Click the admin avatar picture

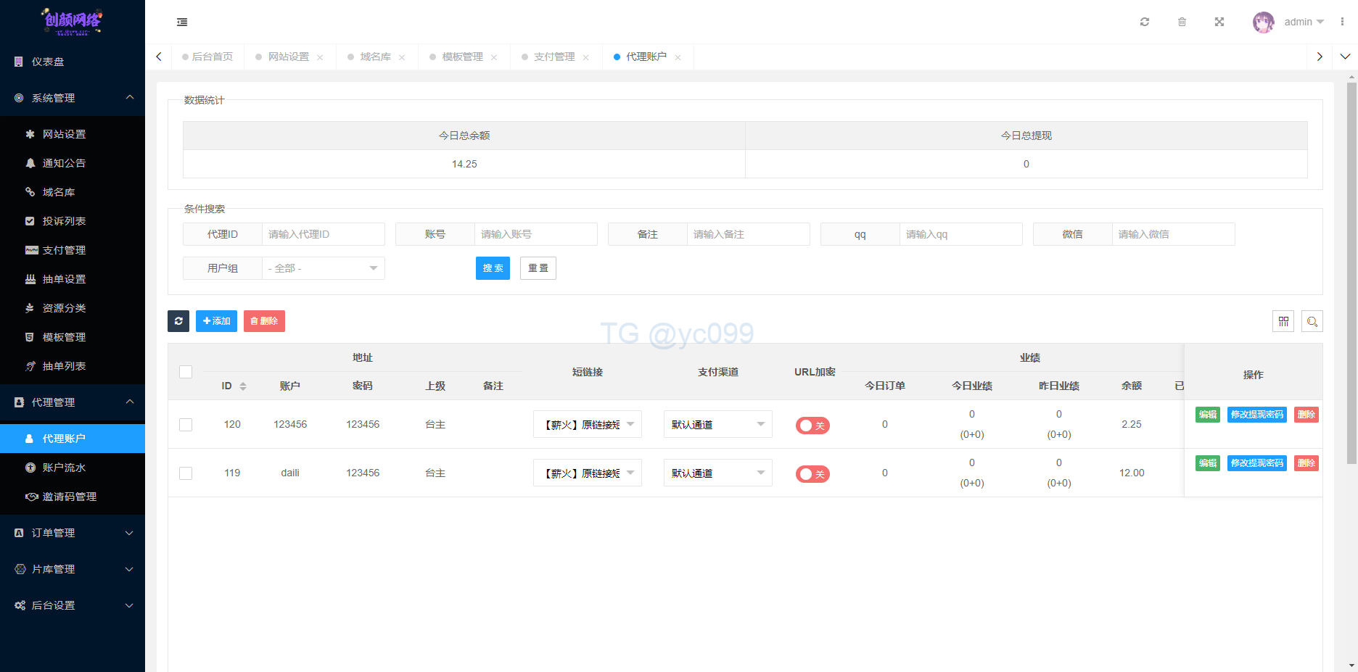1263,22
